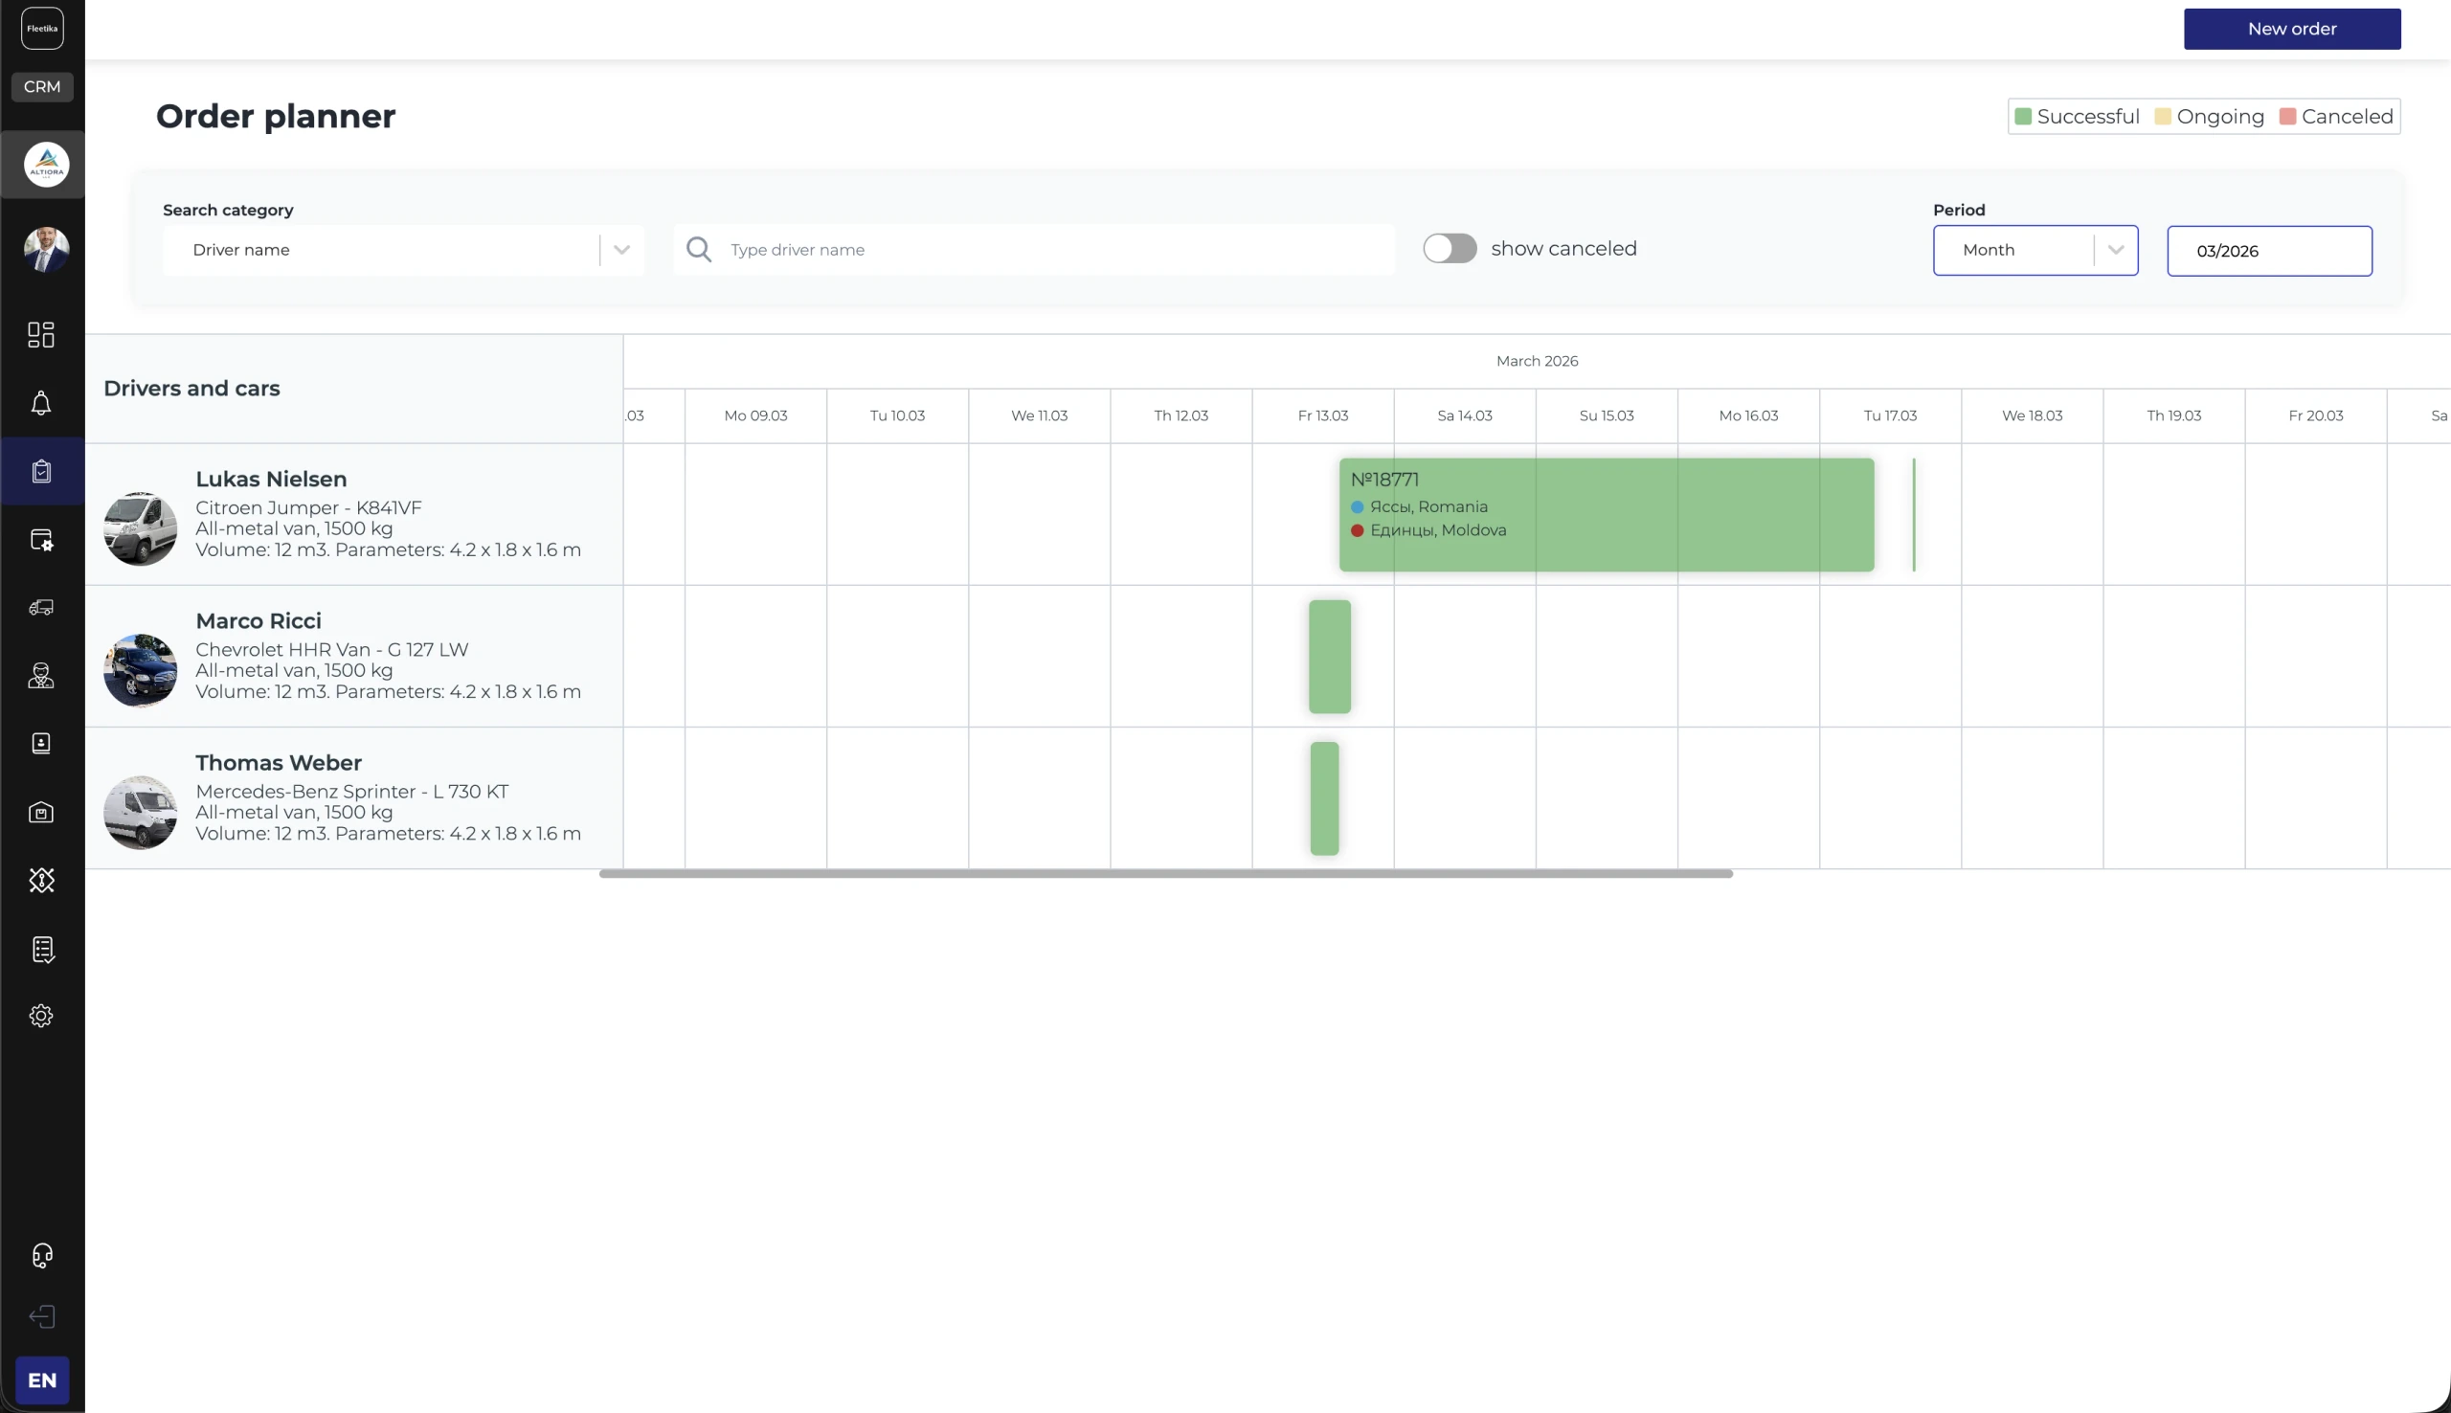This screenshot has height=1413, width=2451.
Task: Edit the 03/2026 date field
Action: coord(2269,252)
